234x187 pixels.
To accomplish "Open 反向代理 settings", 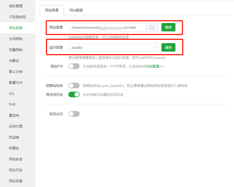I will [x=16, y=126].
